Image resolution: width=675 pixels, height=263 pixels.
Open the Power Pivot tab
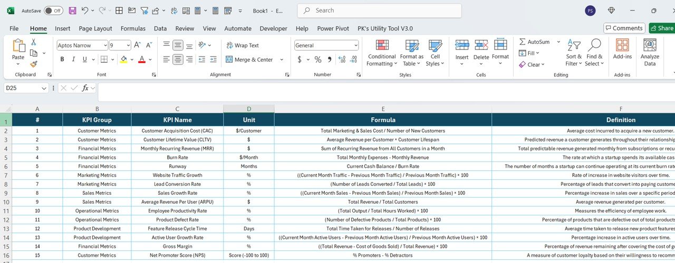(x=333, y=28)
